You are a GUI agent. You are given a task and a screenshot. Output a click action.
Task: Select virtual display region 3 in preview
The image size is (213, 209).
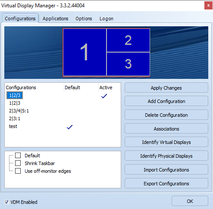pos(128,64)
